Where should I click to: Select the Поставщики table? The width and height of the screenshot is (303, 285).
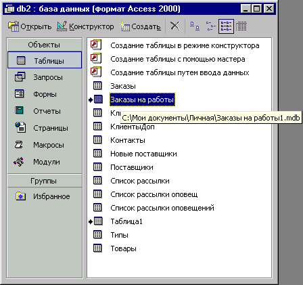pos(132,167)
